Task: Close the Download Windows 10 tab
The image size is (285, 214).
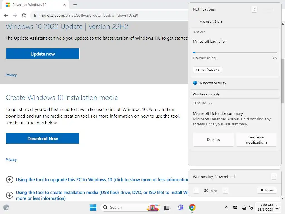Action: (x=65, y=5)
